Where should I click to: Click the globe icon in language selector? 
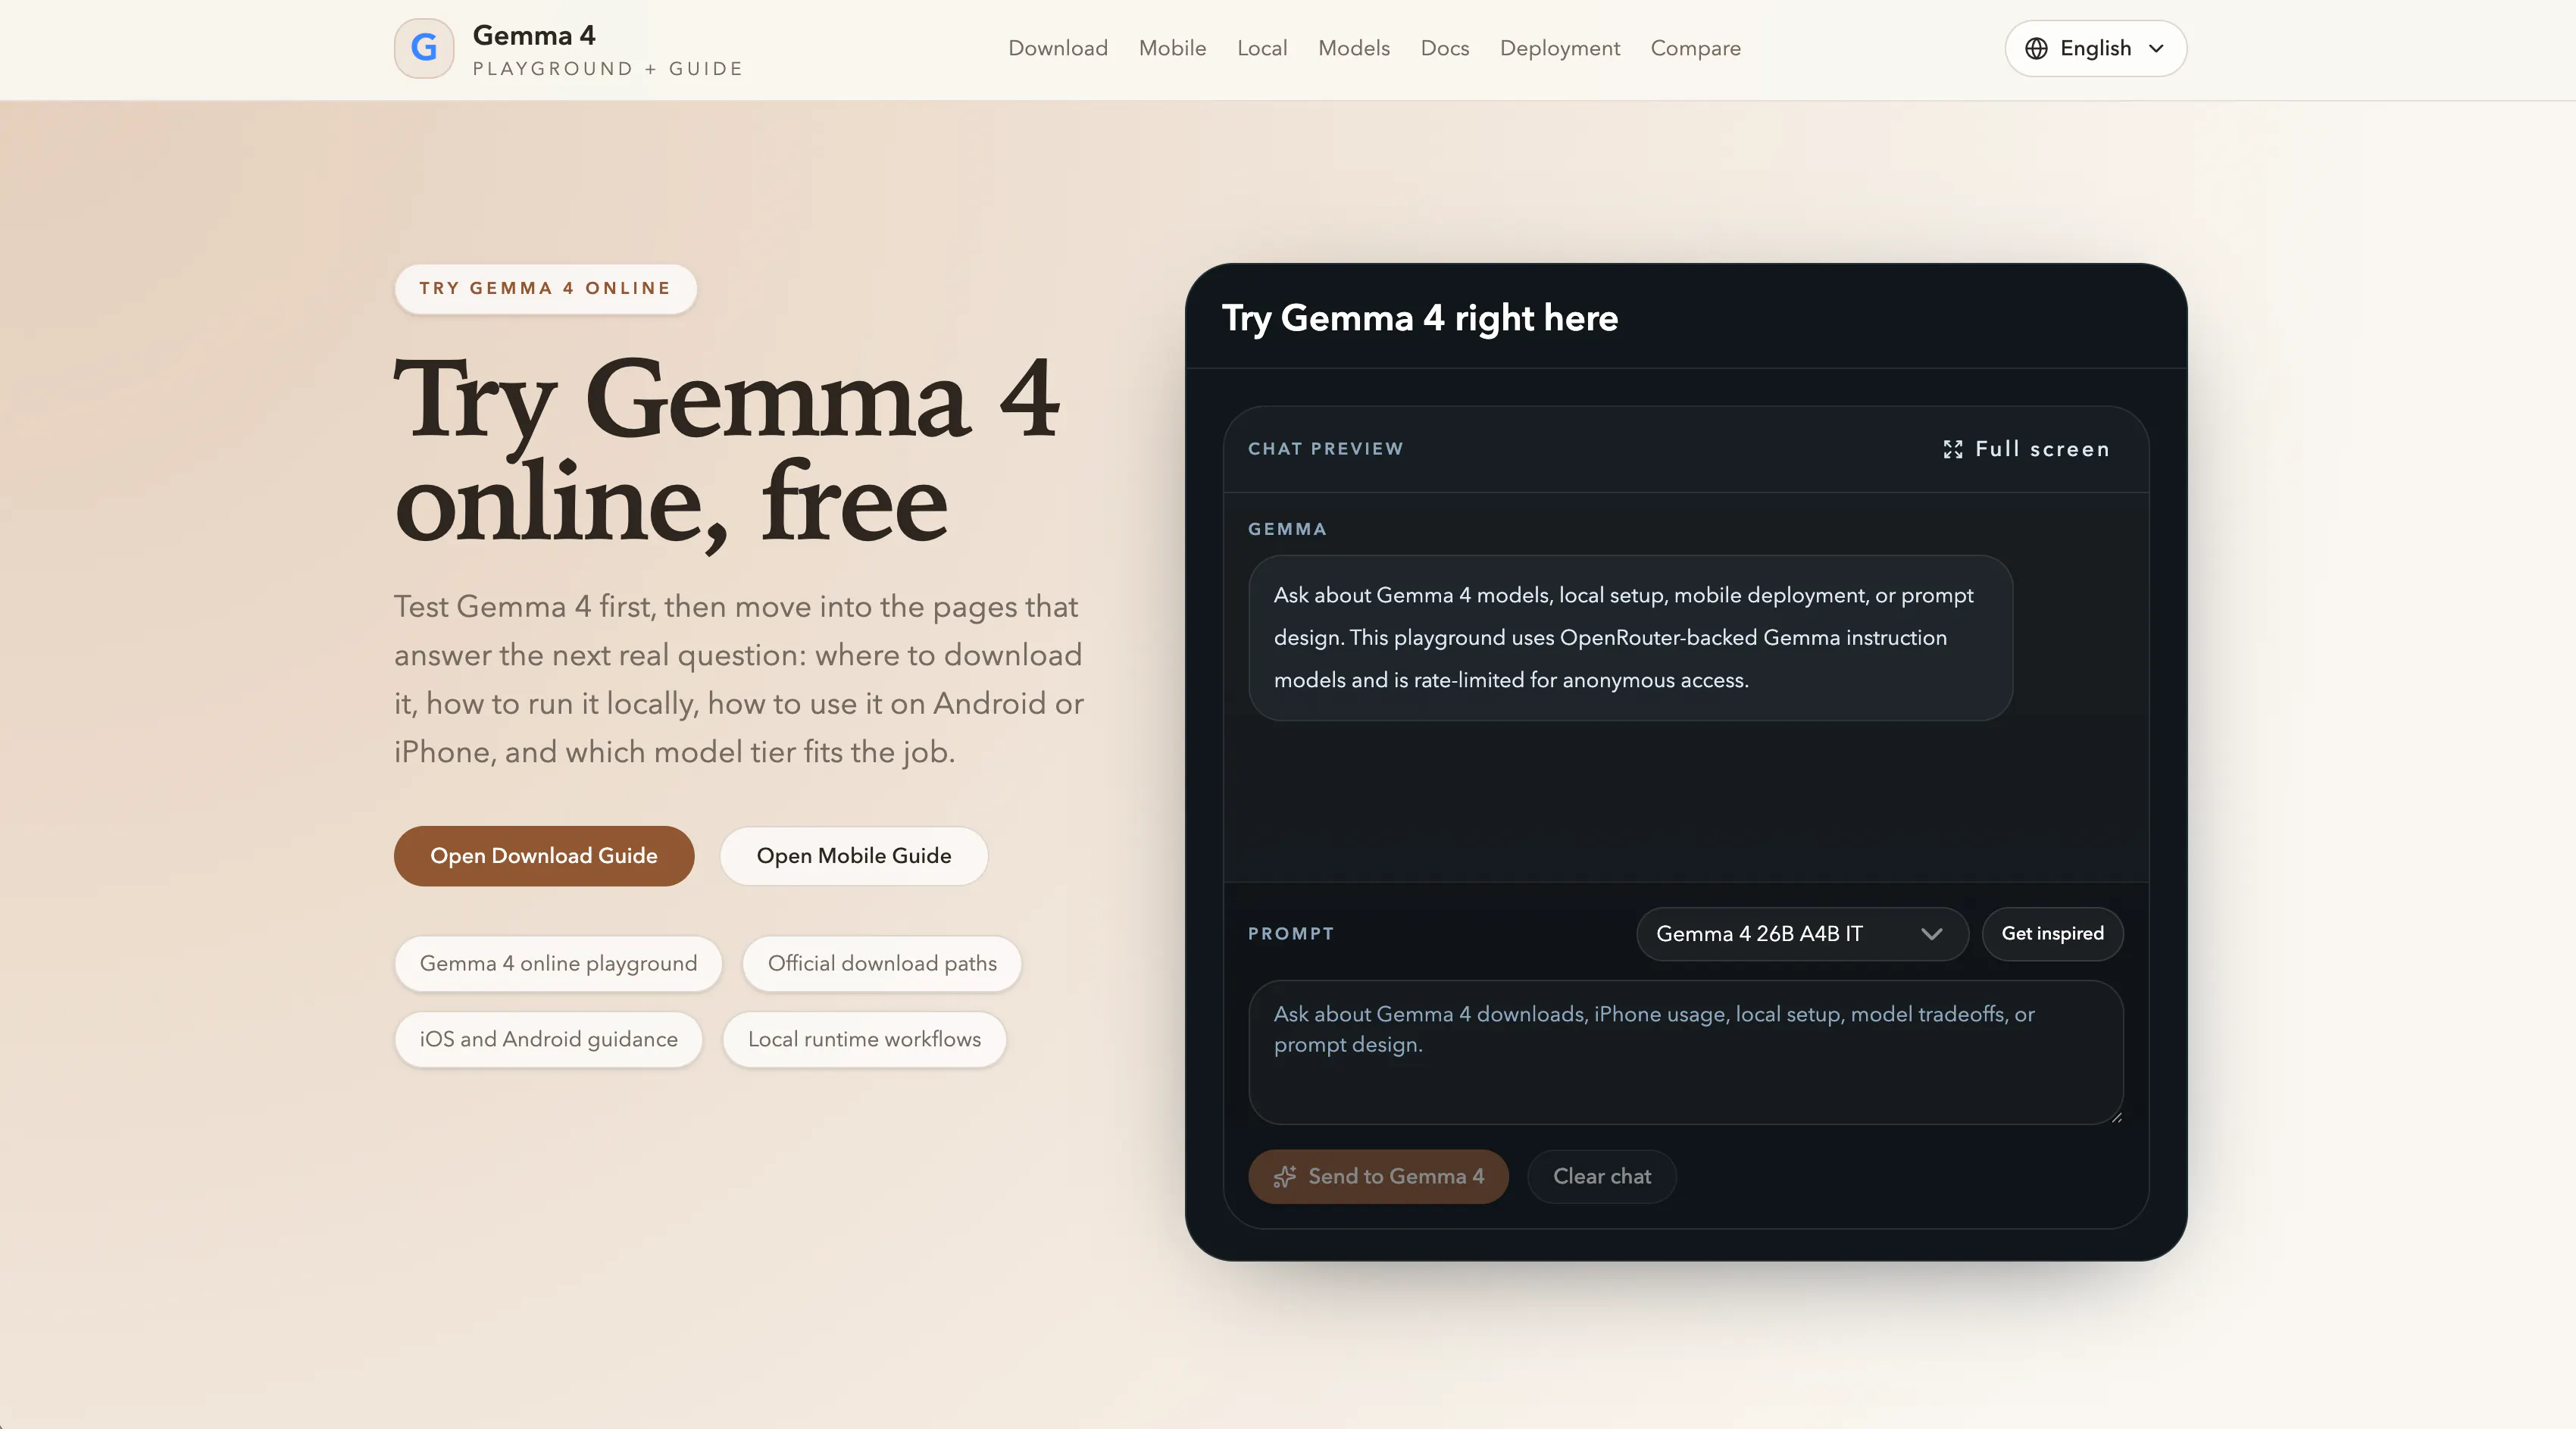[x=2036, y=48]
